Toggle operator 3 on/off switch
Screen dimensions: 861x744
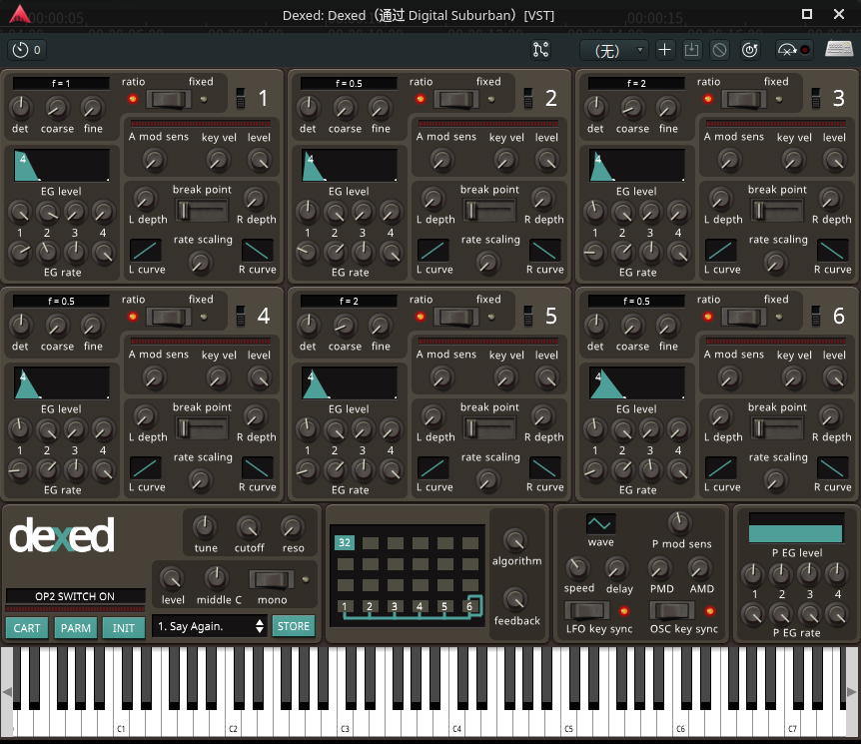(x=816, y=98)
